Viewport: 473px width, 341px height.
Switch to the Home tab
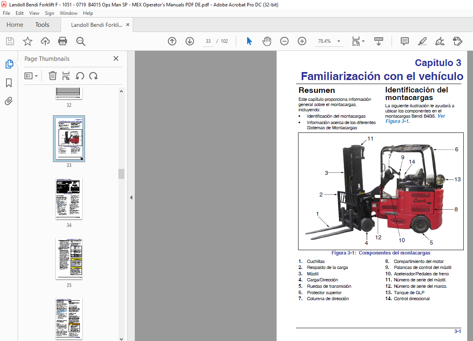(15, 25)
